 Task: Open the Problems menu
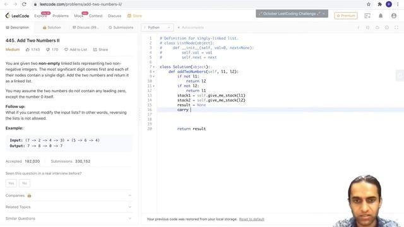click(61, 16)
